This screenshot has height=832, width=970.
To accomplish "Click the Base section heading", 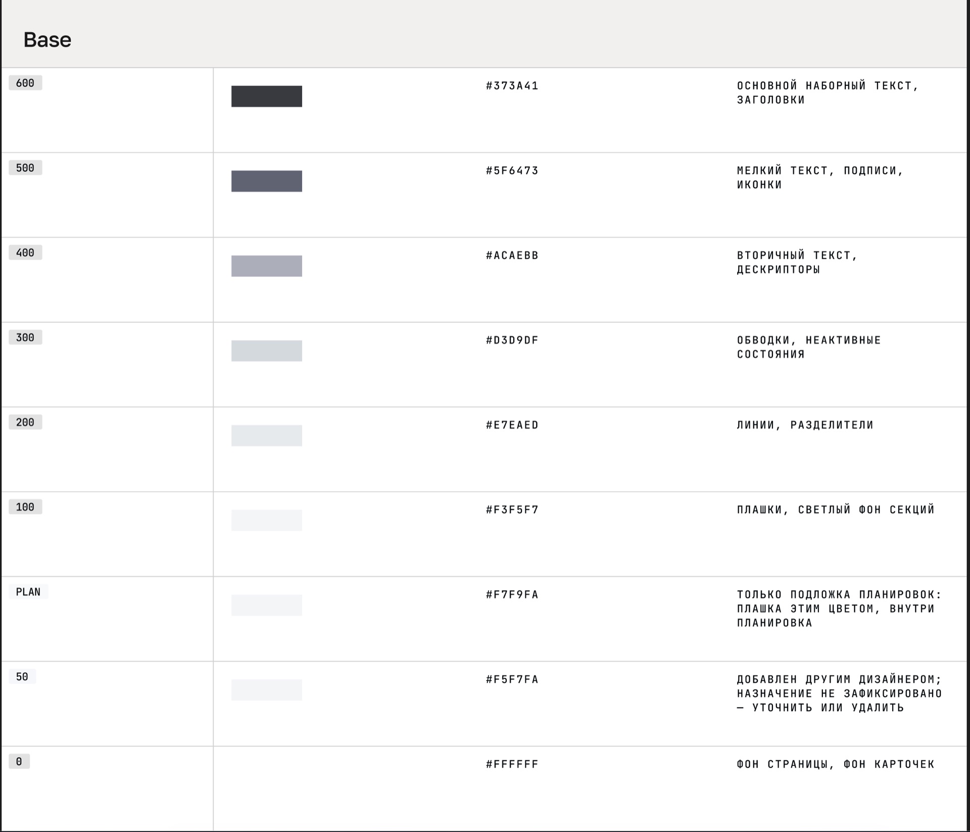I will pyautogui.click(x=47, y=40).
